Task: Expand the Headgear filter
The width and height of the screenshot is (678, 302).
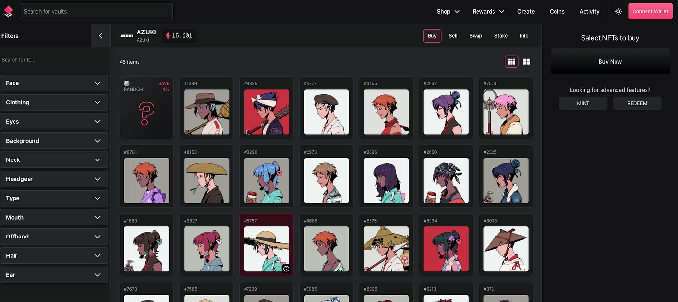Action: 54,179
